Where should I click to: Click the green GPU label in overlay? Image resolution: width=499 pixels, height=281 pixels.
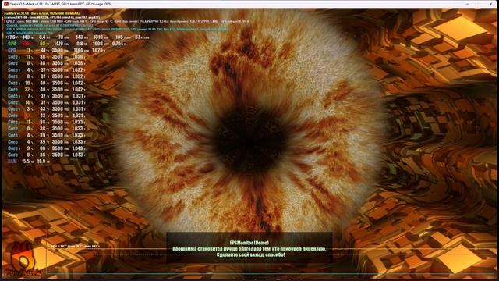(x=12, y=44)
